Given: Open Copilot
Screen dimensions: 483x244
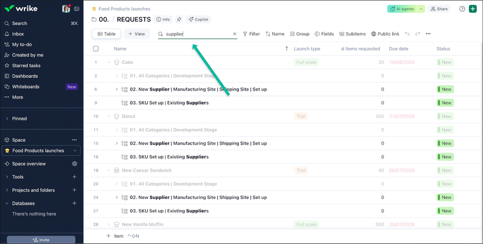Looking at the screenshot, I should (198, 19).
